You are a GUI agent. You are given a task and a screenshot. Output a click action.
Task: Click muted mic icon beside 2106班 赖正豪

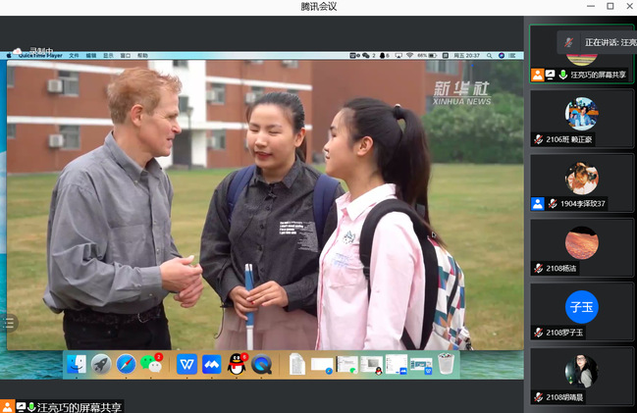click(538, 139)
